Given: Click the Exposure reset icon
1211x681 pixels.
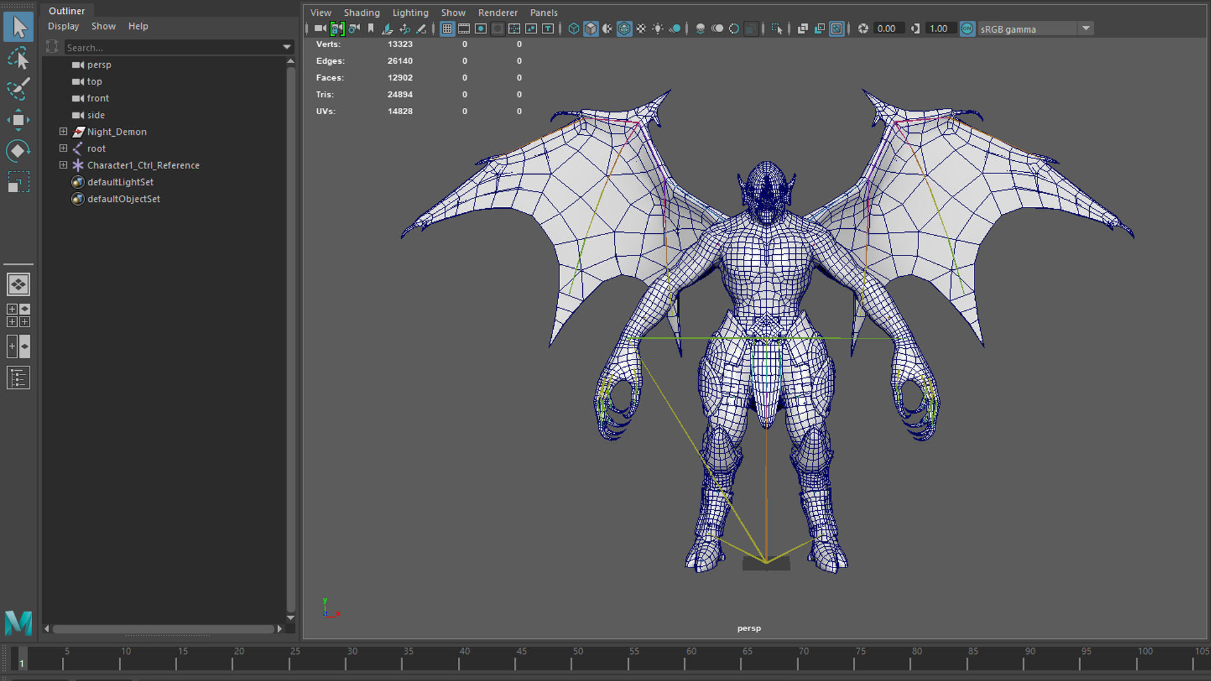Looking at the screenshot, I should [x=863, y=28].
